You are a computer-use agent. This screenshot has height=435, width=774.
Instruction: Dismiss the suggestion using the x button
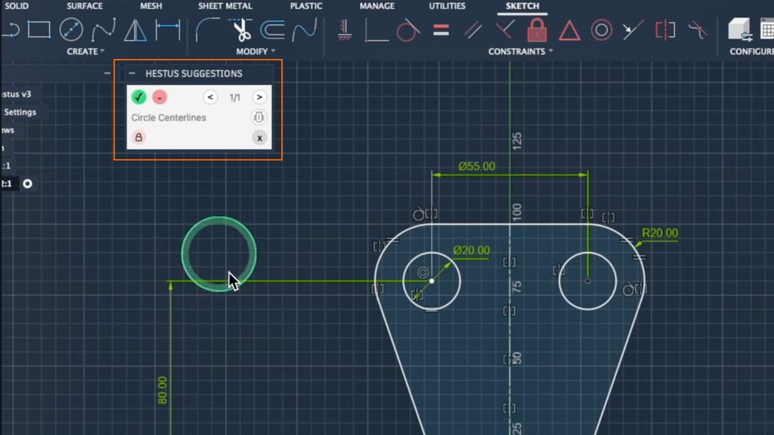coord(259,138)
